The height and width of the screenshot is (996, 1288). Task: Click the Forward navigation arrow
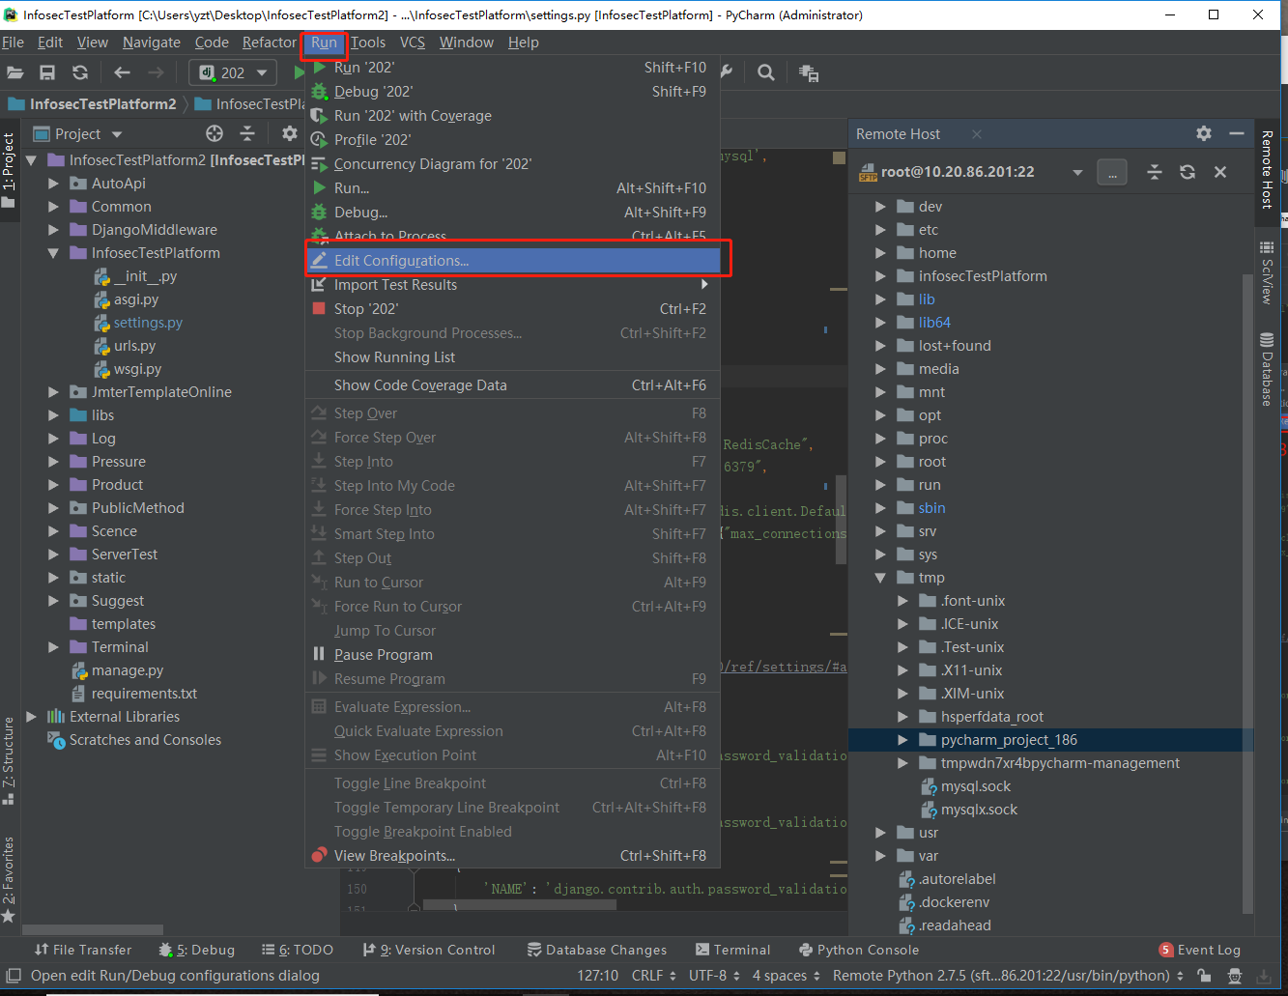(156, 72)
